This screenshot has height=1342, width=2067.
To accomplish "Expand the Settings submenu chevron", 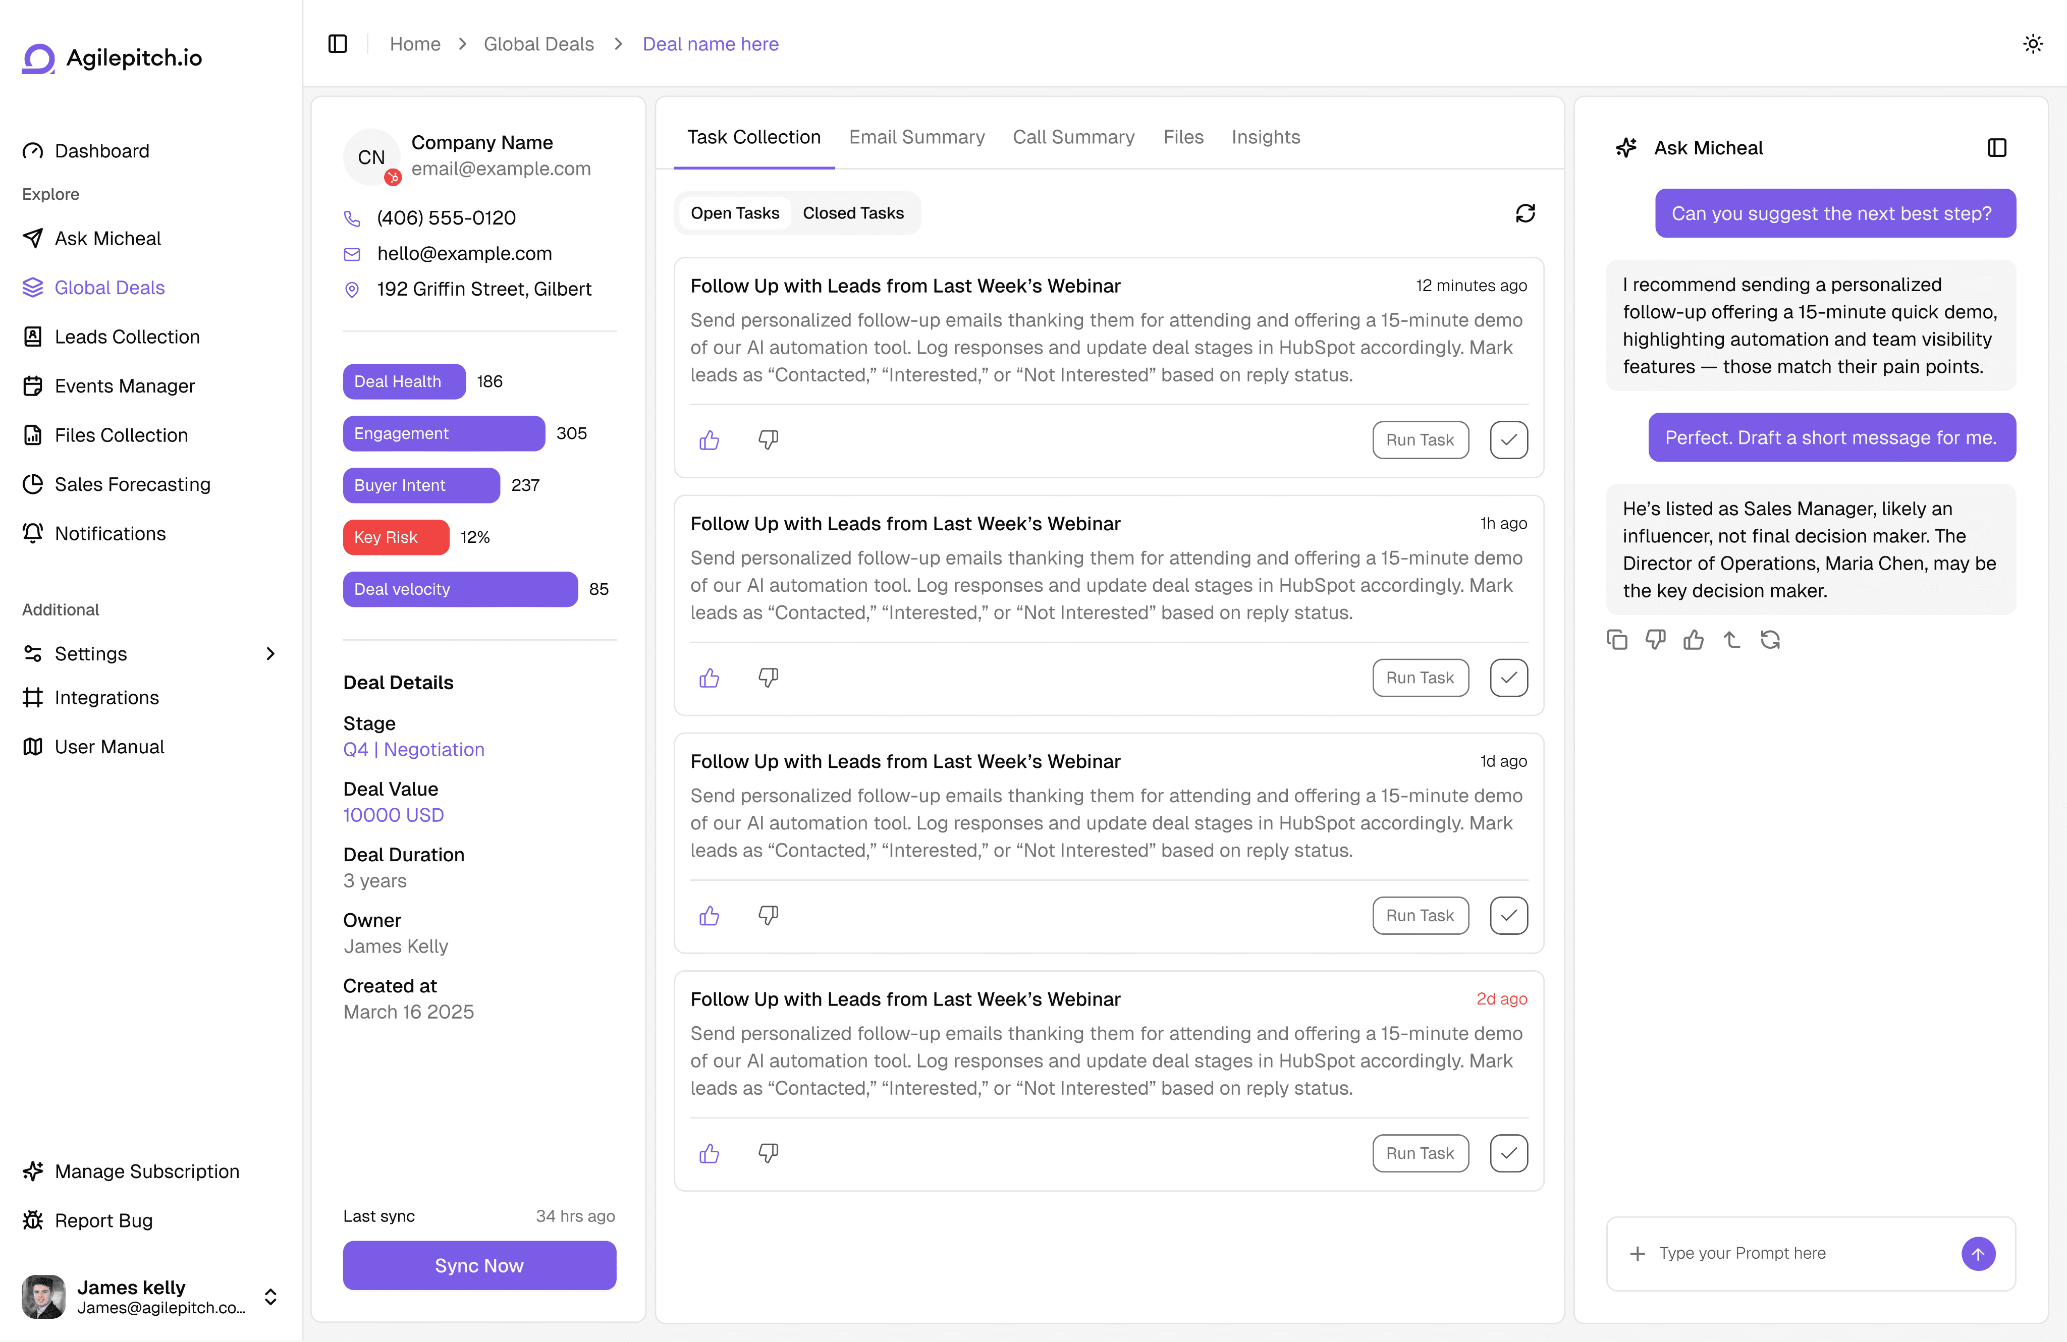I will [270, 654].
